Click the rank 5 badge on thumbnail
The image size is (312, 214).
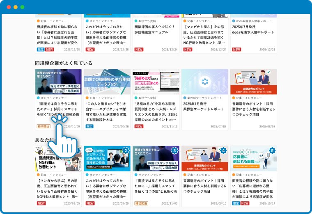(x=272, y=151)
